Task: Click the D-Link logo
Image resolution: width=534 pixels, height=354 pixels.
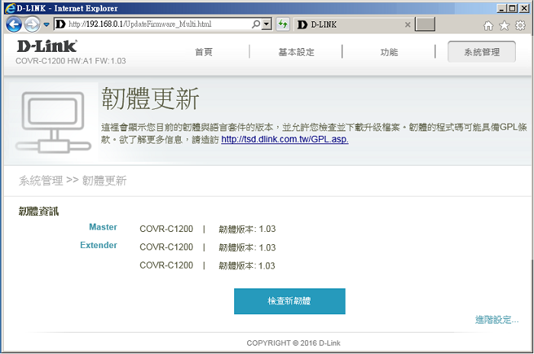Action: [47, 47]
